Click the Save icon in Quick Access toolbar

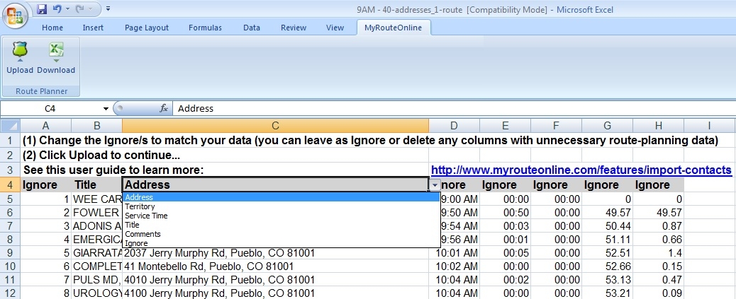pos(42,9)
